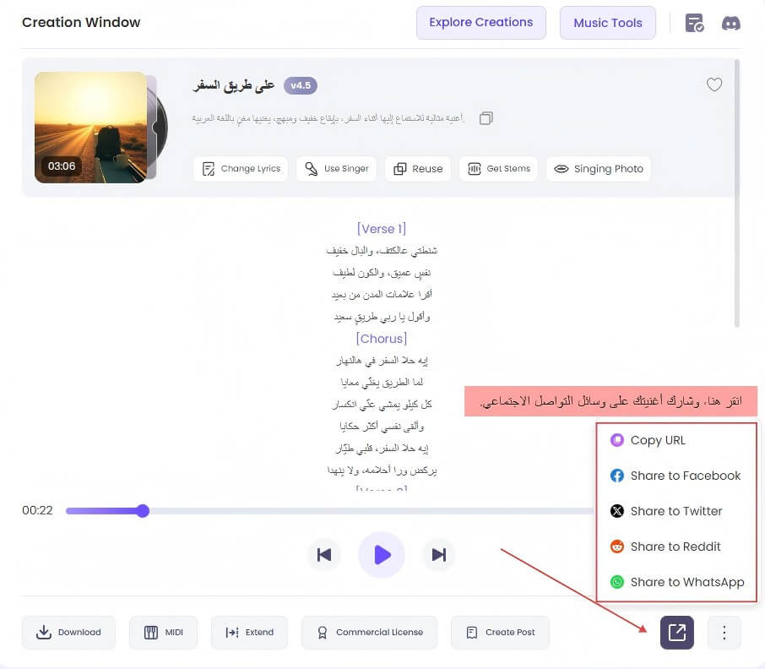Select Share to Facebook from the menu
765x669 pixels.
(675, 476)
